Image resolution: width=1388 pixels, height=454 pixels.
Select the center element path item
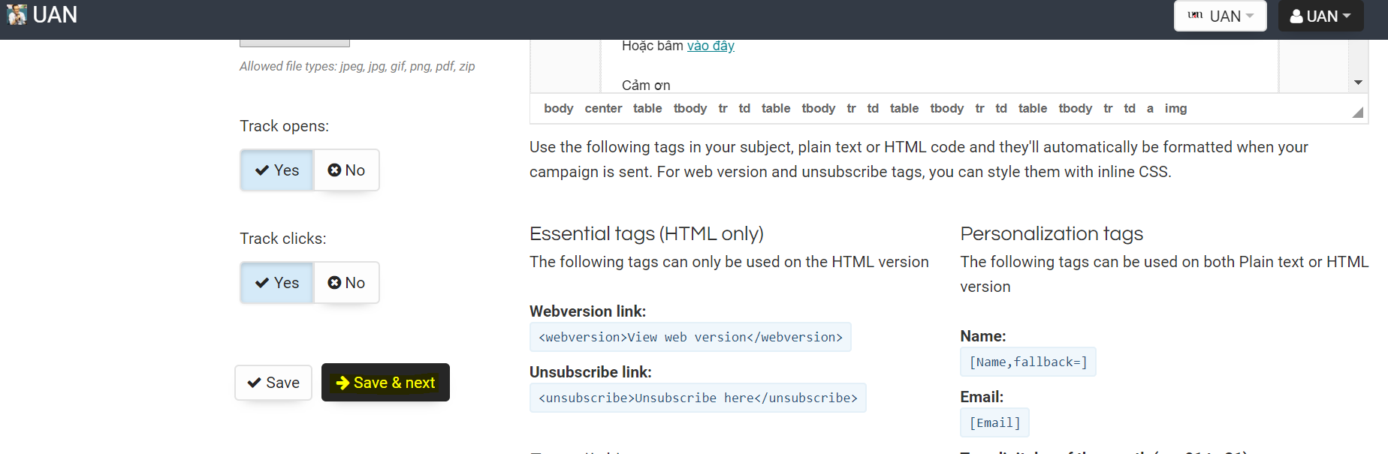(603, 109)
